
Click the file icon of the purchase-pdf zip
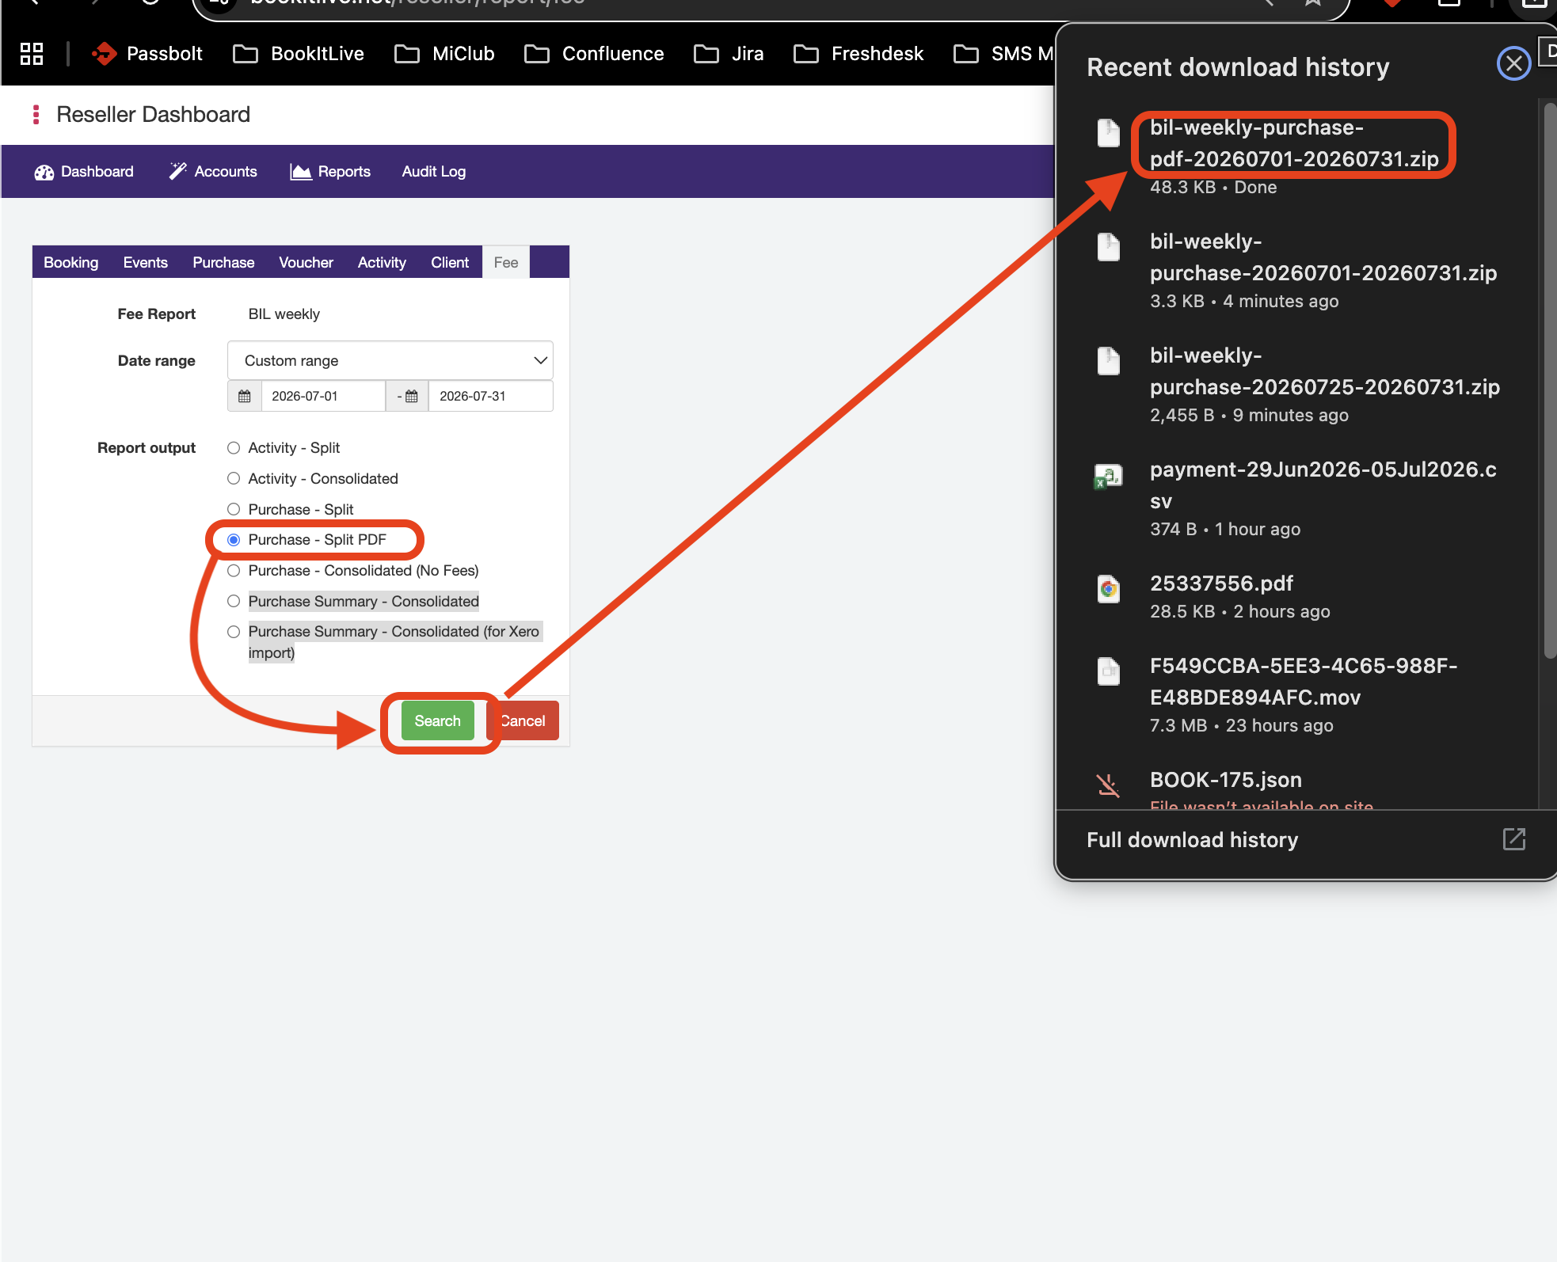(1109, 132)
